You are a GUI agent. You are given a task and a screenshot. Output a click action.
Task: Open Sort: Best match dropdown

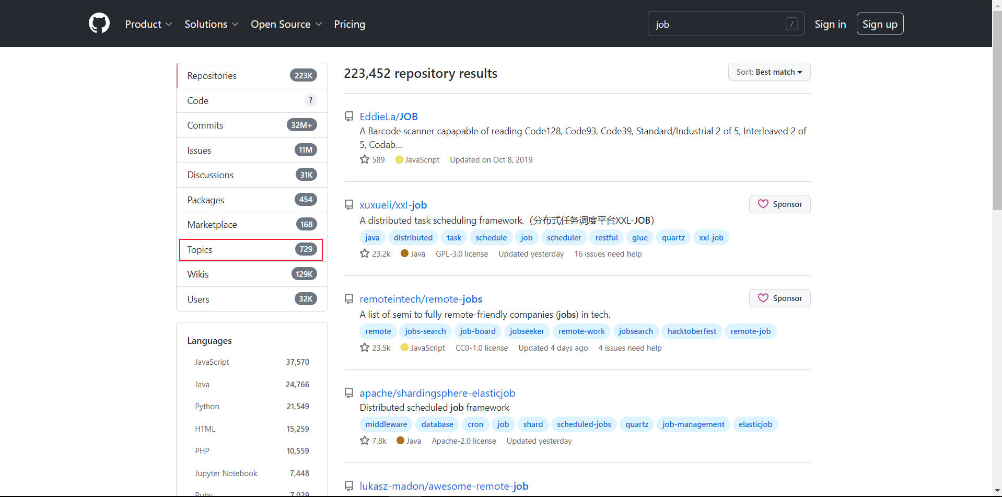pyautogui.click(x=769, y=72)
